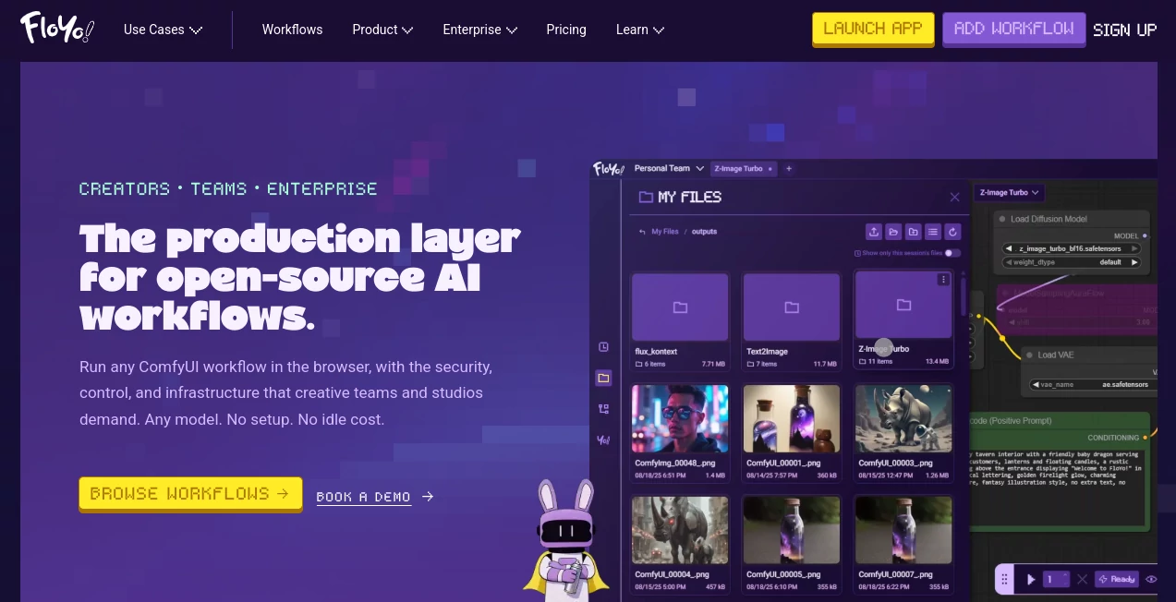Viewport: 1176px width, 602px height.
Task: Expand the Enterprise menu
Action: click(479, 30)
